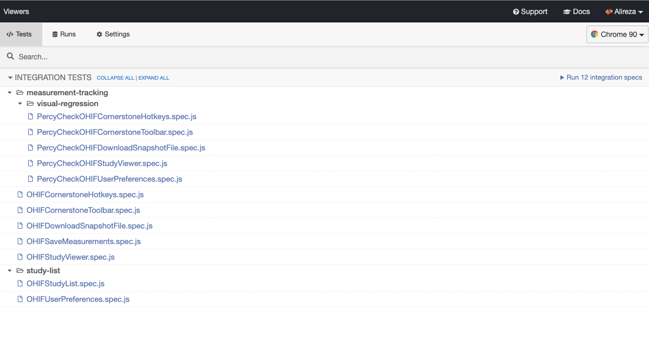Click the magnifying glass search icon

10,56
